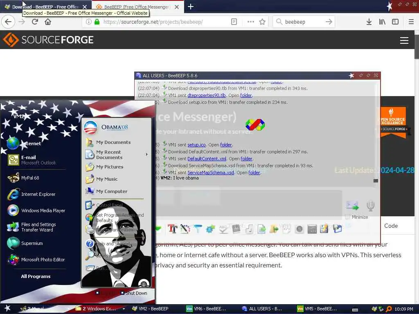Viewport: 419px width, 314px height.
Task: Open the SourceForge hamburger menu
Action: tap(404, 40)
